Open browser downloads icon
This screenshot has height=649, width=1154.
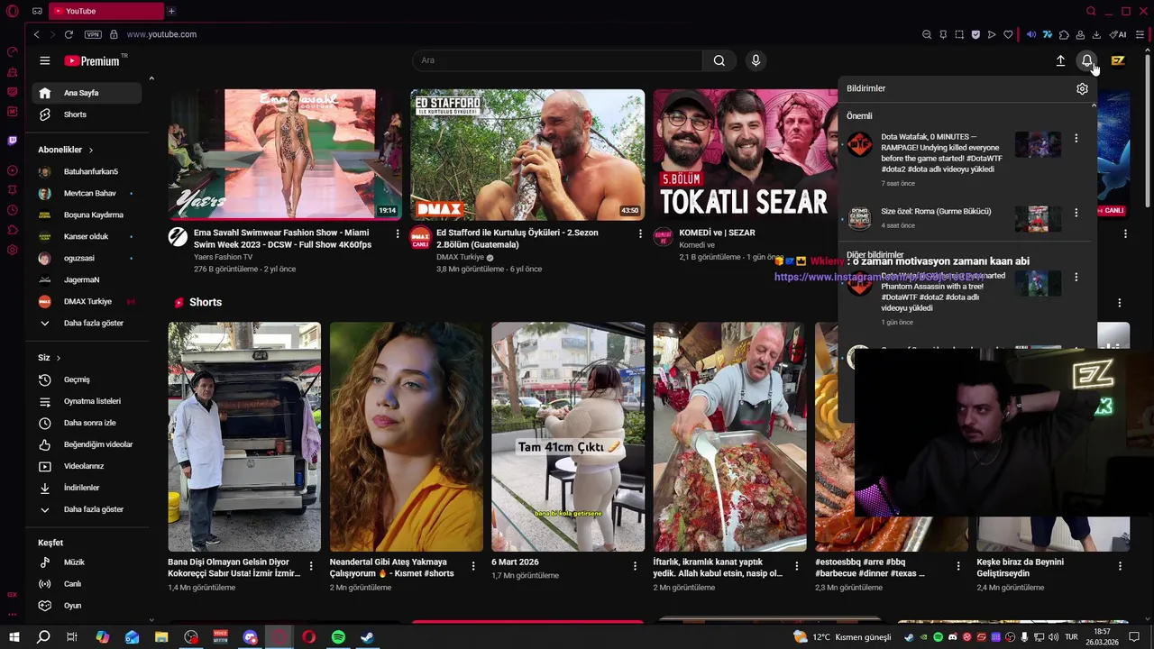pos(1096,34)
